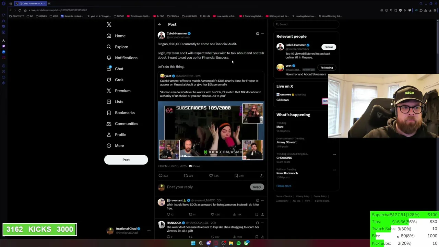Click the grey Reply button
Viewport: 439px width, 247px height.
point(257,187)
